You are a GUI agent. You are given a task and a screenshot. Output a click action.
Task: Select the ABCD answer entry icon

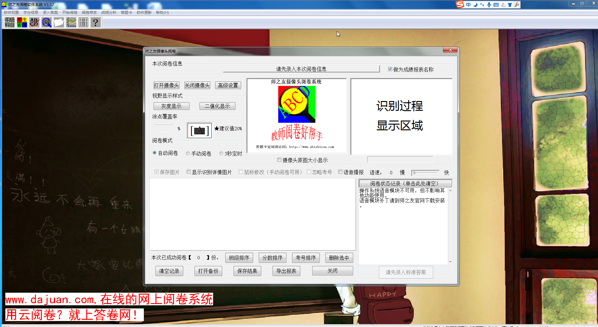coord(34,22)
